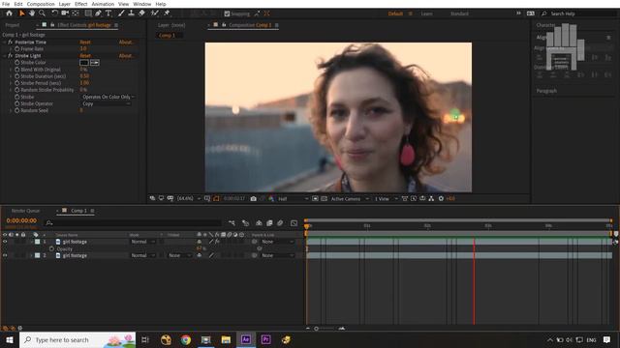Viewport: 620px width, 348px height.
Task: Select the Pen tool
Action: 98,14
